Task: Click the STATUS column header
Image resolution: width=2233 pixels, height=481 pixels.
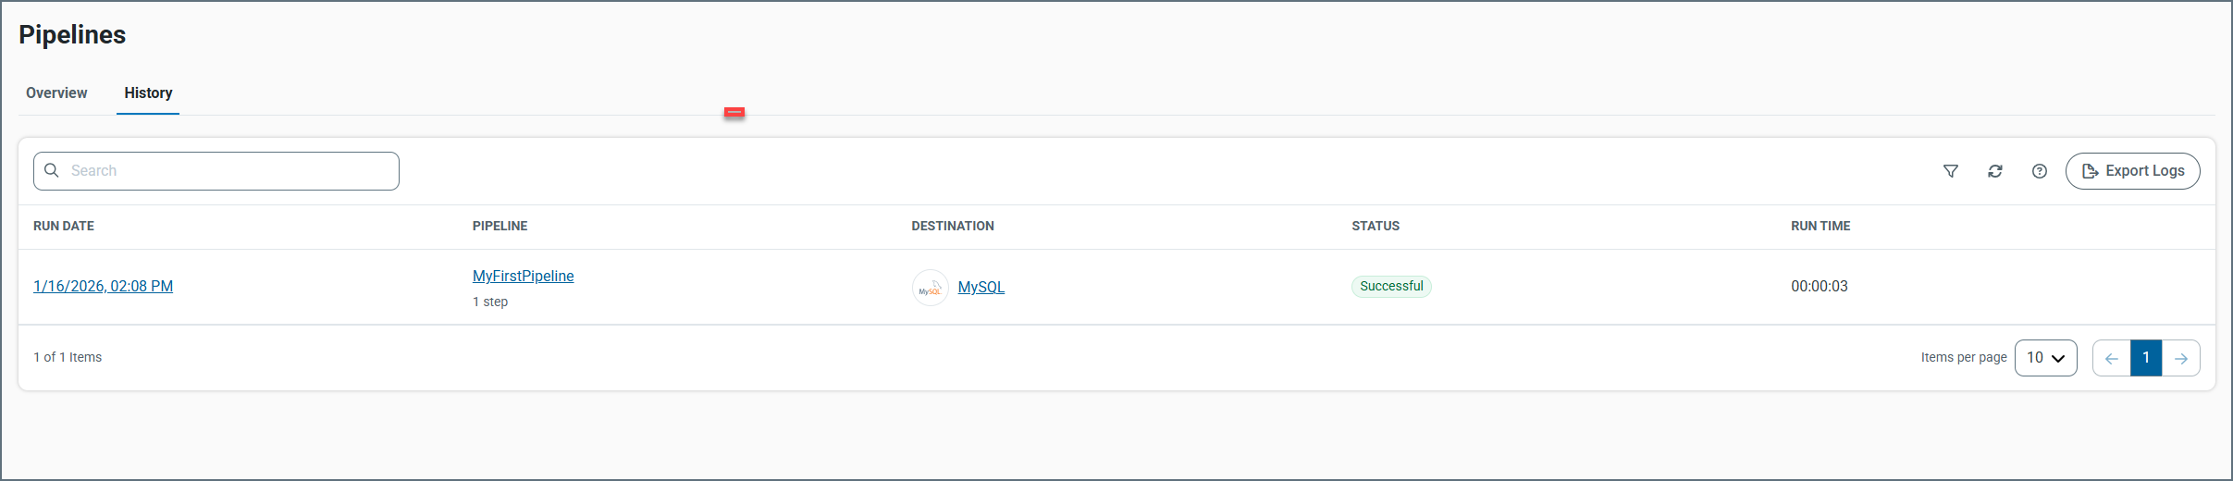Action: click(1376, 226)
